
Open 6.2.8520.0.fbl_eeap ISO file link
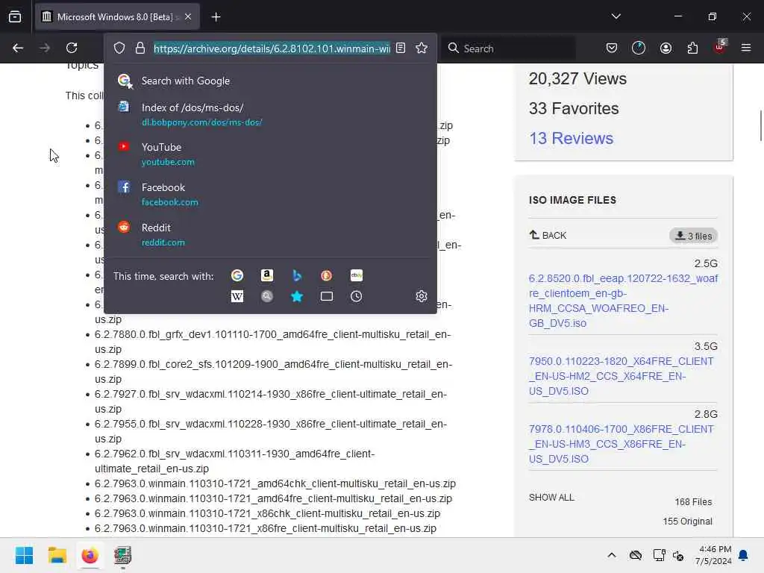click(x=623, y=301)
